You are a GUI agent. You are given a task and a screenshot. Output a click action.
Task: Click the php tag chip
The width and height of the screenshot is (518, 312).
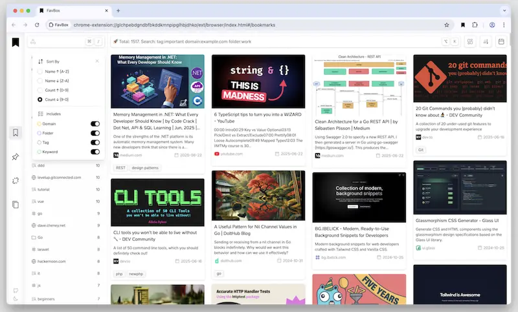pyautogui.click(x=119, y=274)
